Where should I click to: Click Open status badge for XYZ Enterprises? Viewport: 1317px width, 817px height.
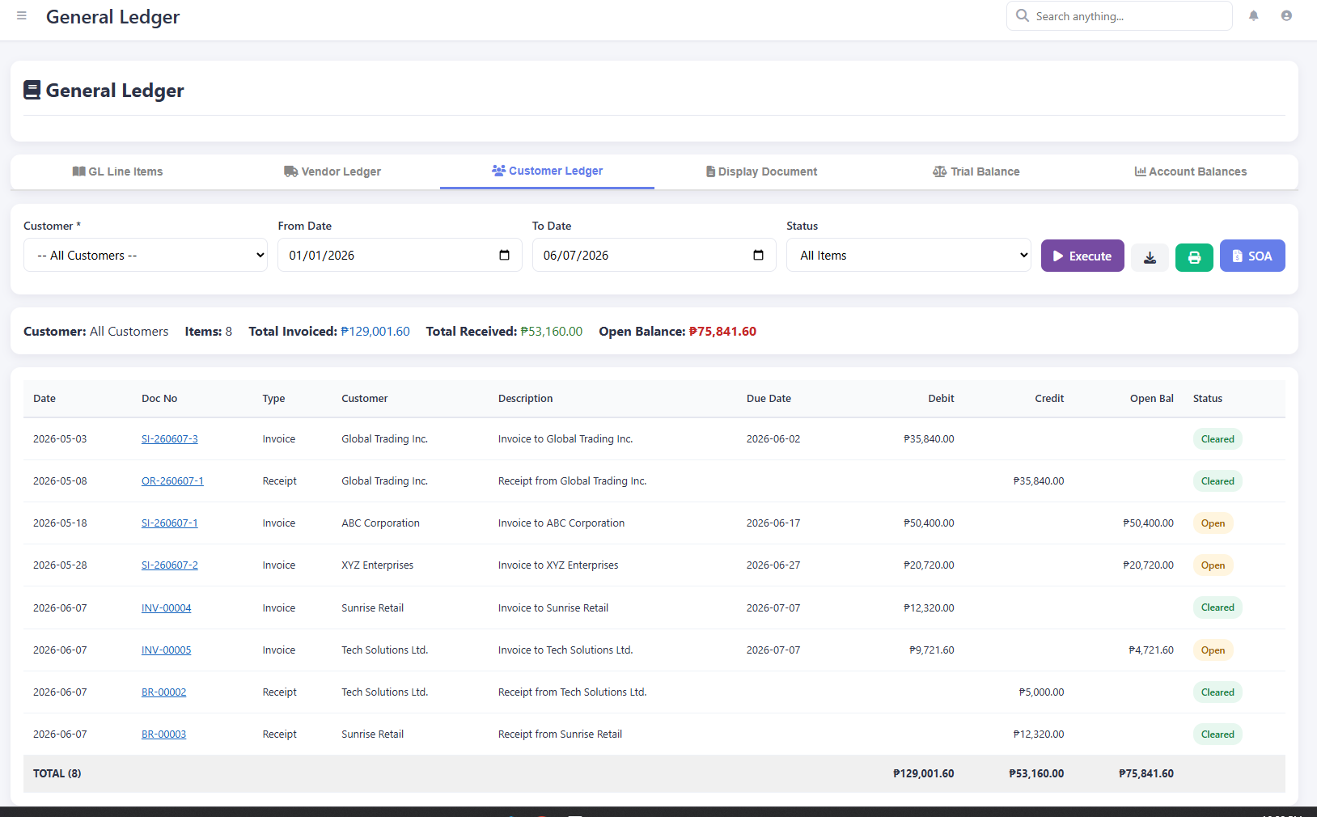[x=1213, y=565]
